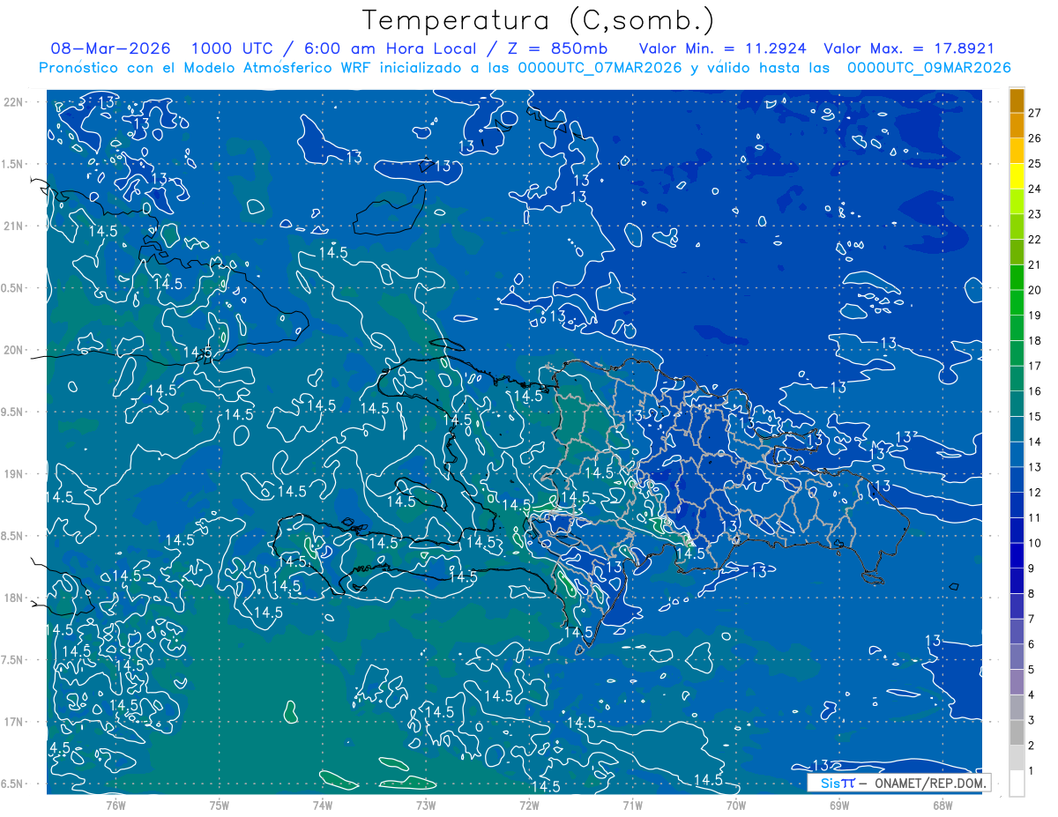Click the "8.5N" latitude axis label
The height and width of the screenshot is (817, 1058).
coord(13,536)
